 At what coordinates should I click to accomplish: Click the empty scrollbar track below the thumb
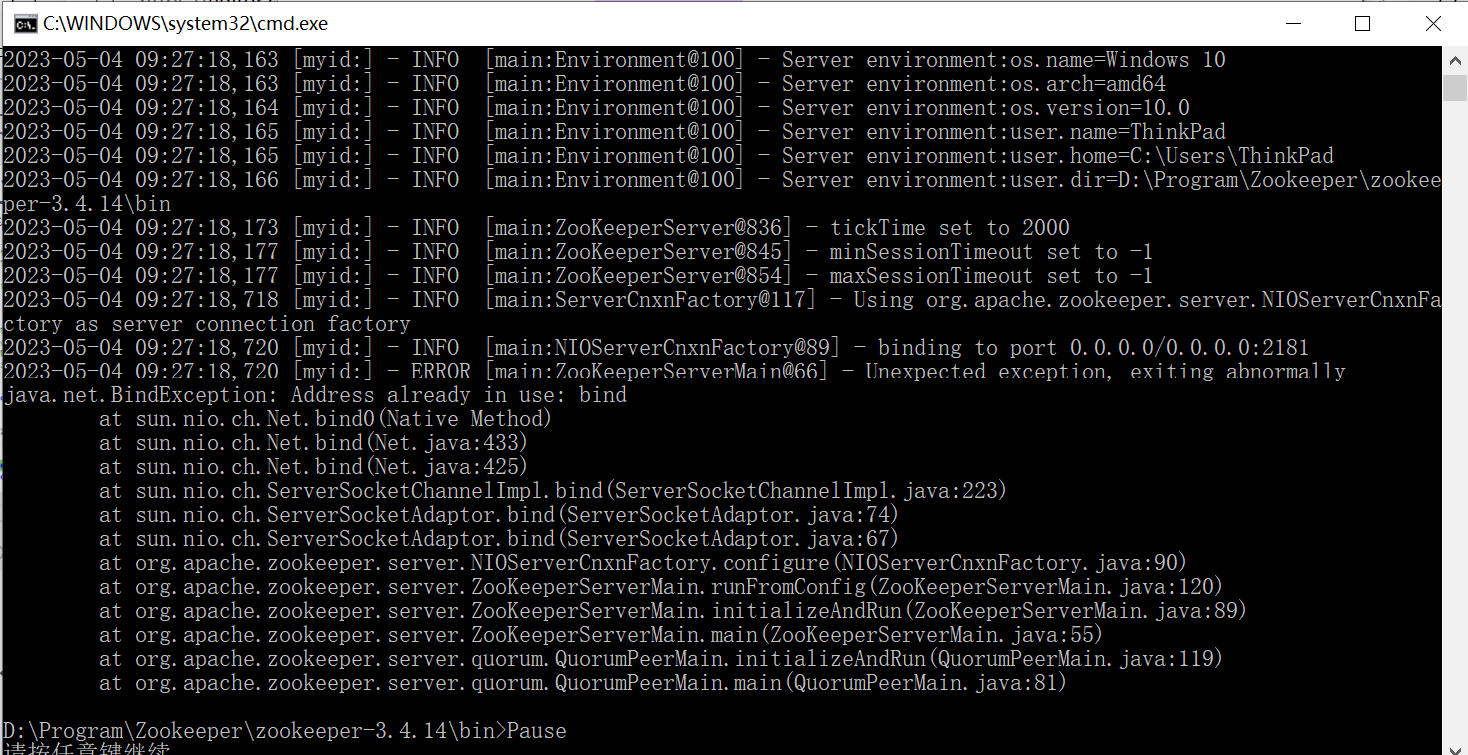click(x=1455, y=399)
